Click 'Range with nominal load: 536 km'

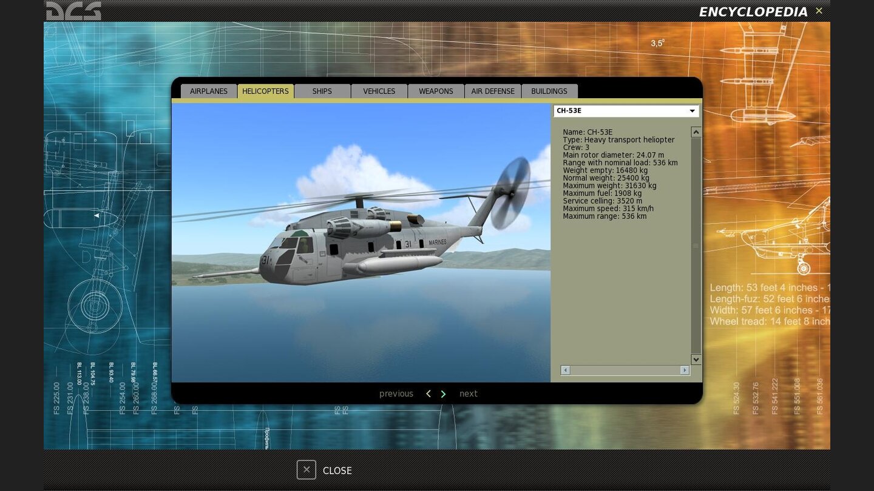pos(620,162)
